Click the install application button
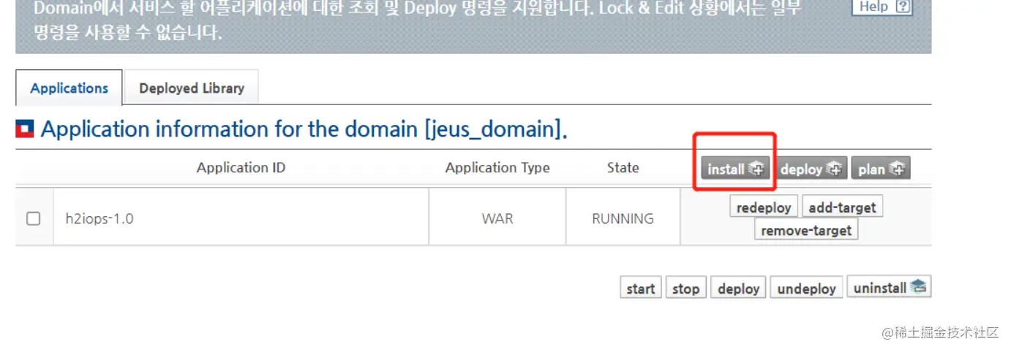This screenshot has height=352, width=1011. click(x=735, y=169)
